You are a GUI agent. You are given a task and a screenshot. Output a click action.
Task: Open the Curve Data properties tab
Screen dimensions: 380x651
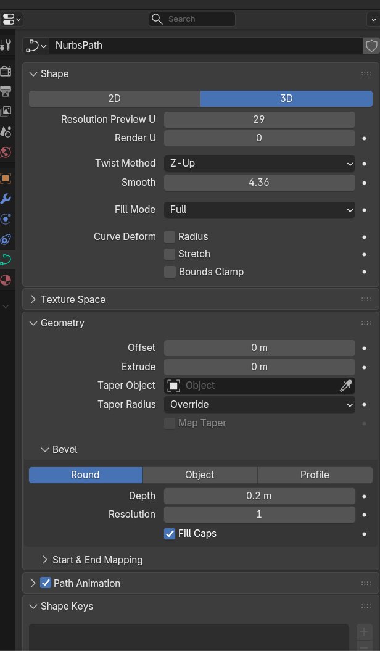pos(6,260)
